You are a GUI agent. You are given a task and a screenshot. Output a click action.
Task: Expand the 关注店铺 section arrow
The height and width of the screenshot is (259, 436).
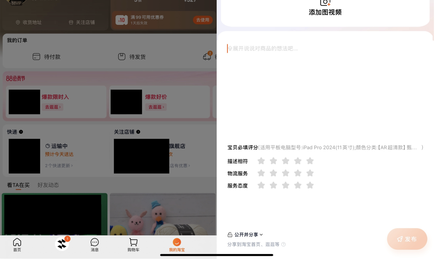[138, 132]
